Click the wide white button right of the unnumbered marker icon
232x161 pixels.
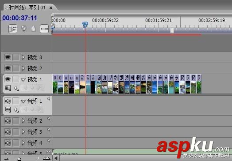(x=44, y=29)
